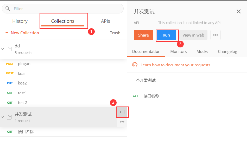247x156 pixels.
Task: Click the globe icon beside Learn how to document
Action: (x=135, y=65)
